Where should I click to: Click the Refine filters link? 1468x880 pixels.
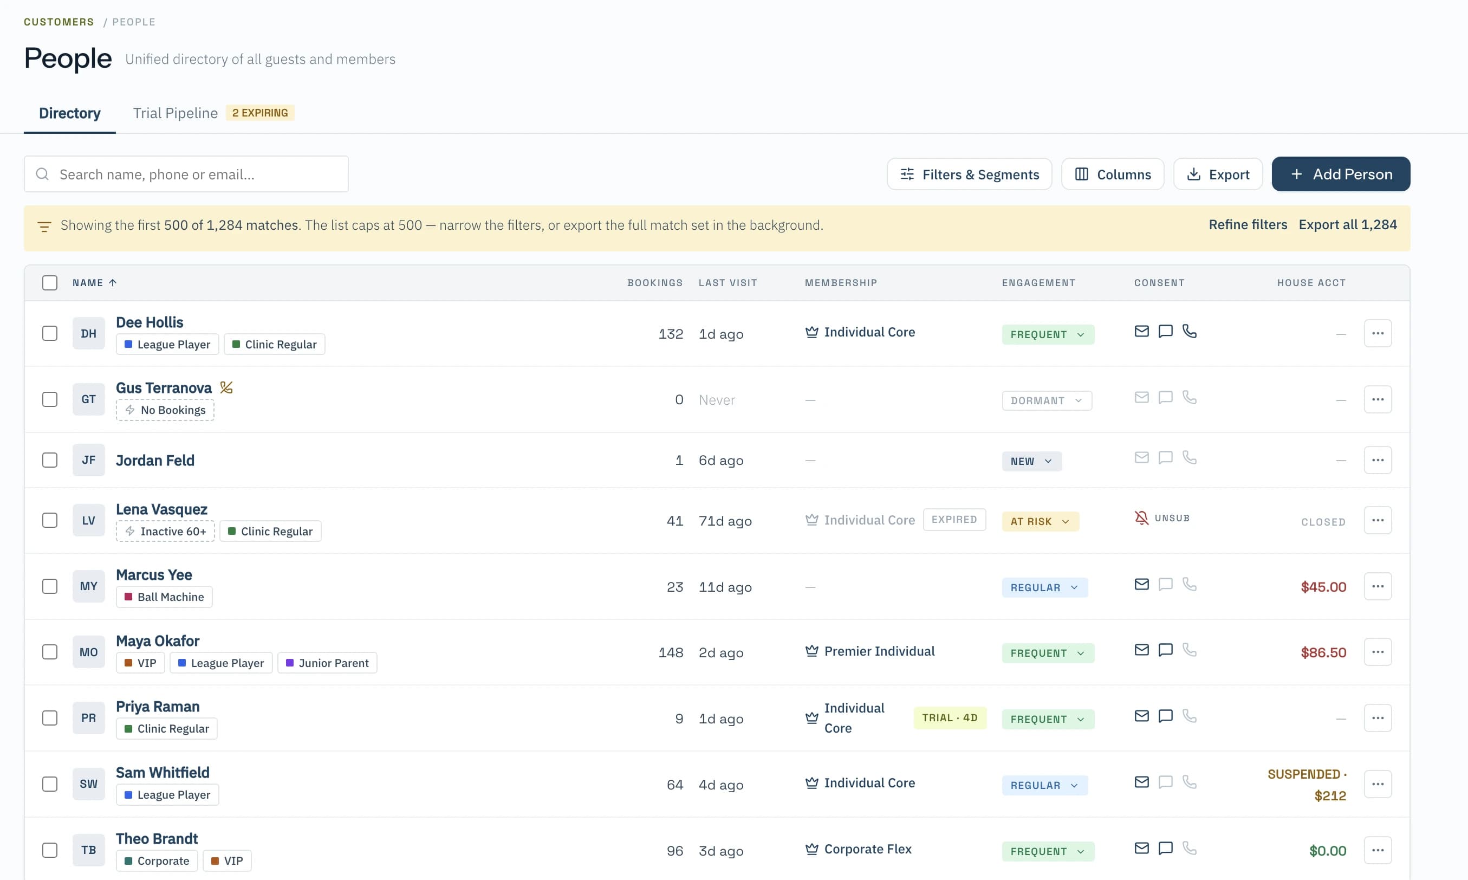pyautogui.click(x=1248, y=225)
